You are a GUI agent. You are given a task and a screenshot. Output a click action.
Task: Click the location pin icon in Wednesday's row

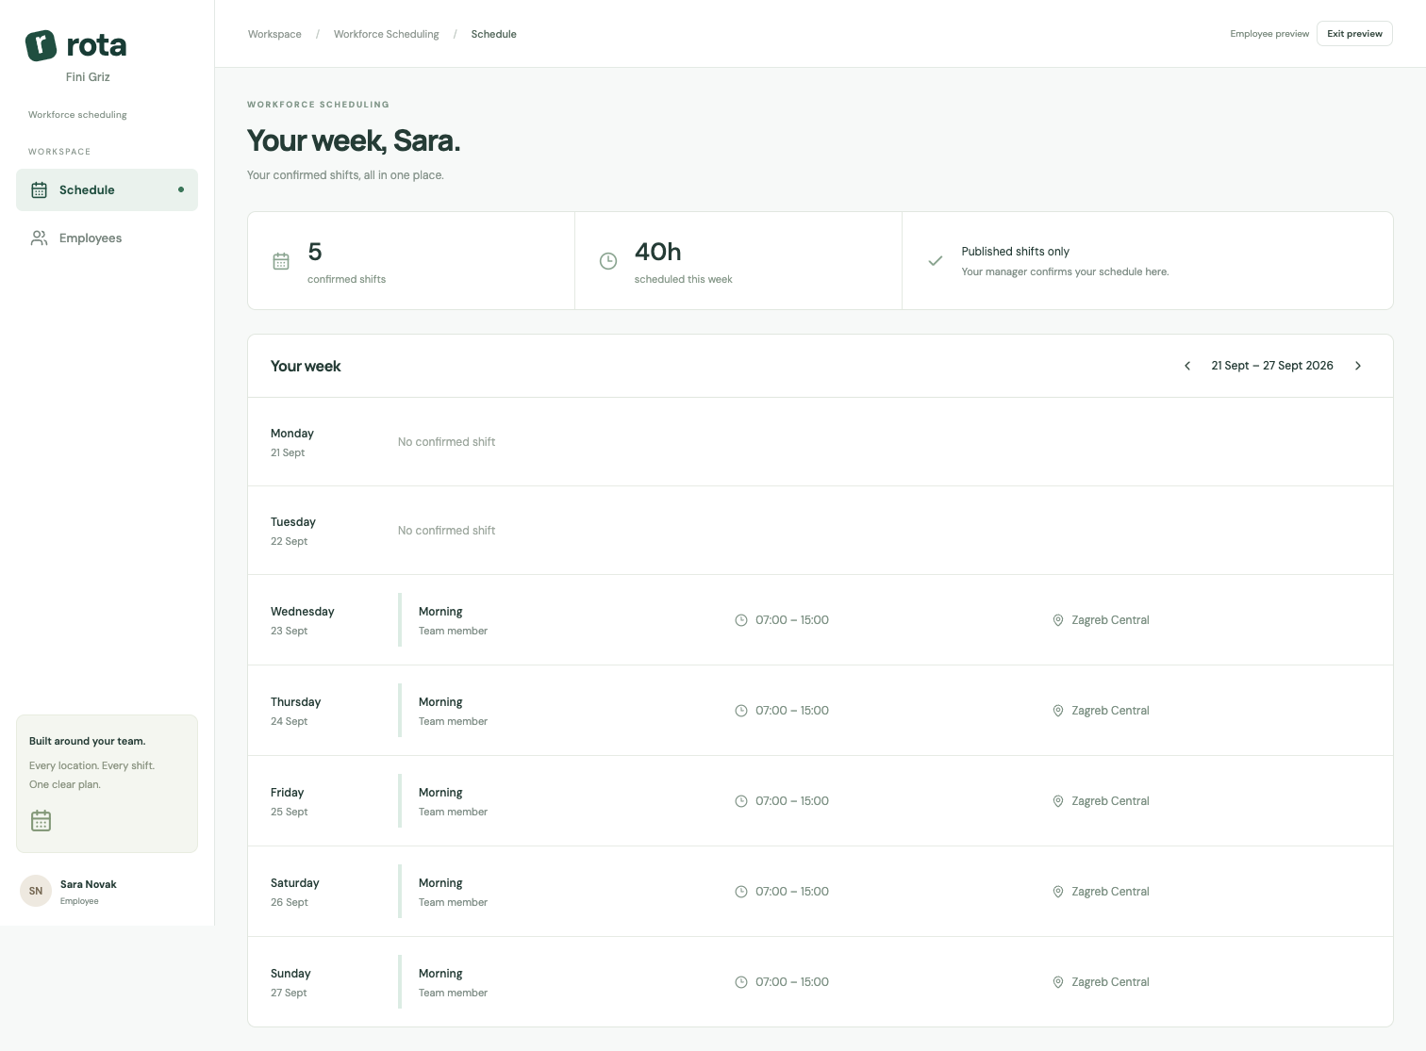[1058, 620]
